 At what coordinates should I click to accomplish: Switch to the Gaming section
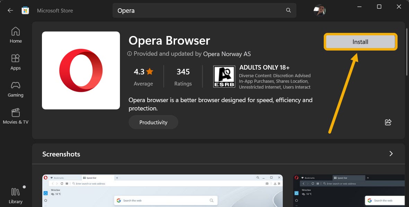point(15,85)
